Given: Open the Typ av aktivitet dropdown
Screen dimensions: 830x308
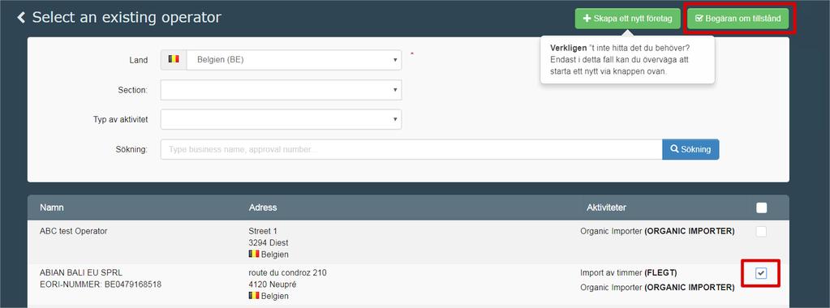Looking at the screenshot, I should (281, 120).
